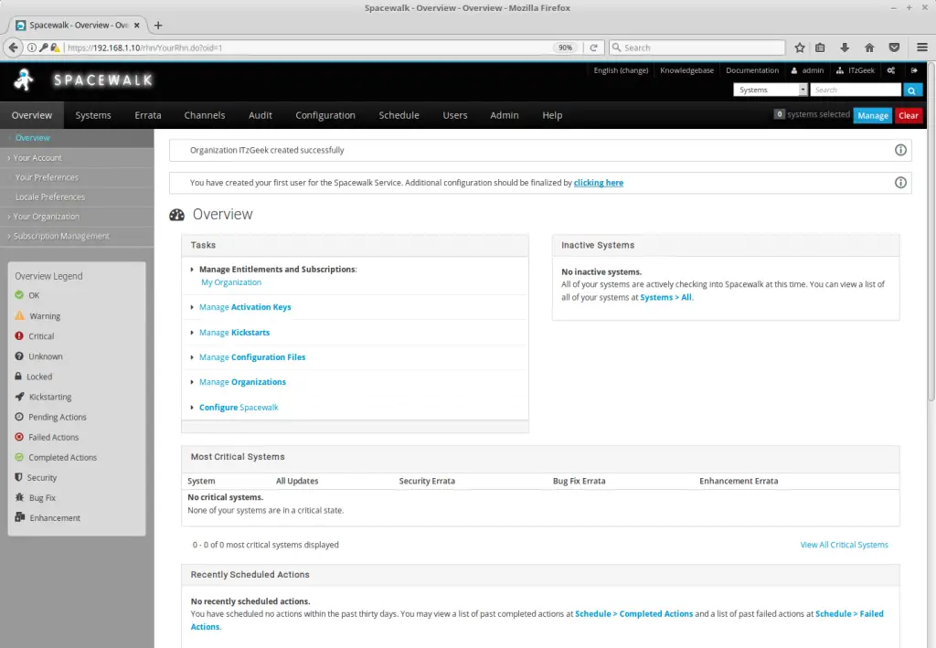This screenshot has height=648, width=936.
Task: Open the Pocket icon in toolbar
Action: tap(894, 48)
